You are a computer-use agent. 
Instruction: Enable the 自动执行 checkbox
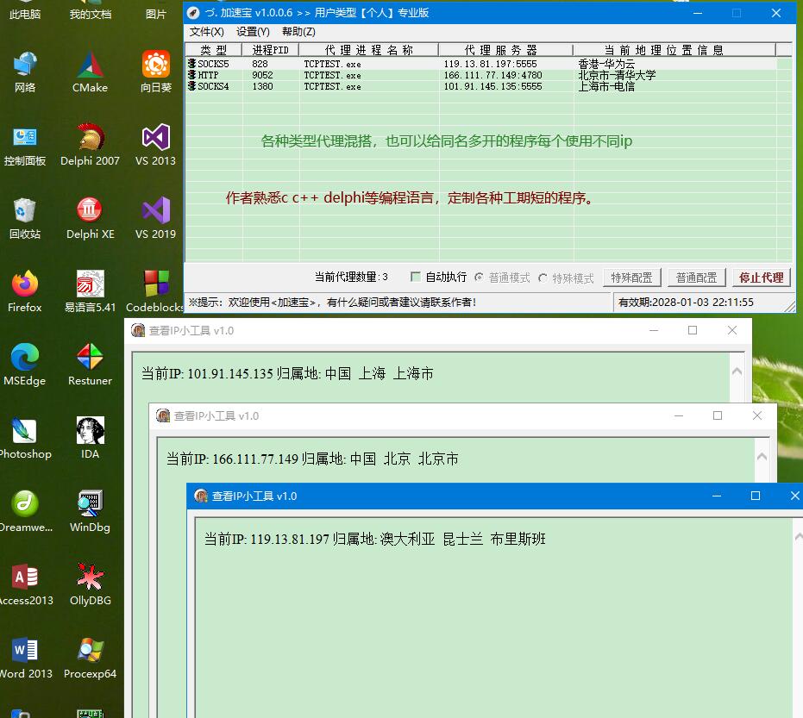[x=416, y=277]
